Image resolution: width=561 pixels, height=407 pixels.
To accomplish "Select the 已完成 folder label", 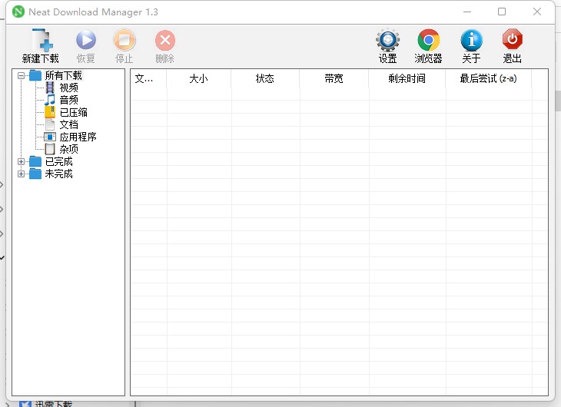I will (x=59, y=162).
